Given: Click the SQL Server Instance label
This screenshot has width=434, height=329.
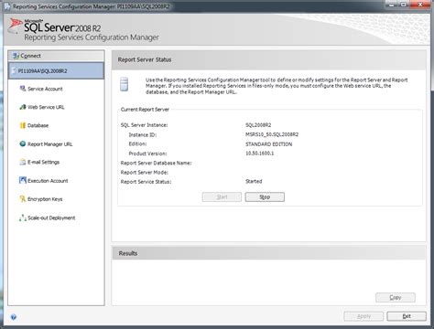Looking at the screenshot, I should (x=144, y=125).
